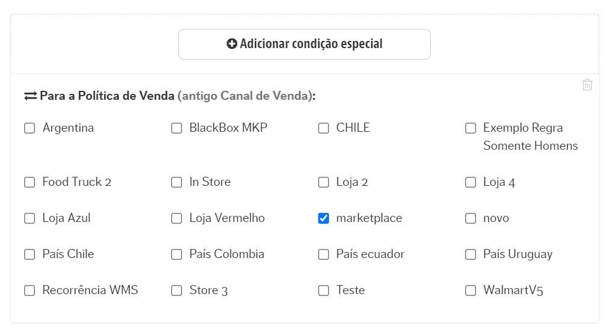
Task: Select the Loja Azul checkbox
Action: 30,218
